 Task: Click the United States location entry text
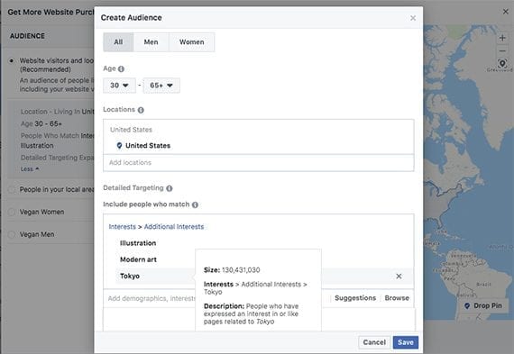pyautogui.click(x=148, y=146)
